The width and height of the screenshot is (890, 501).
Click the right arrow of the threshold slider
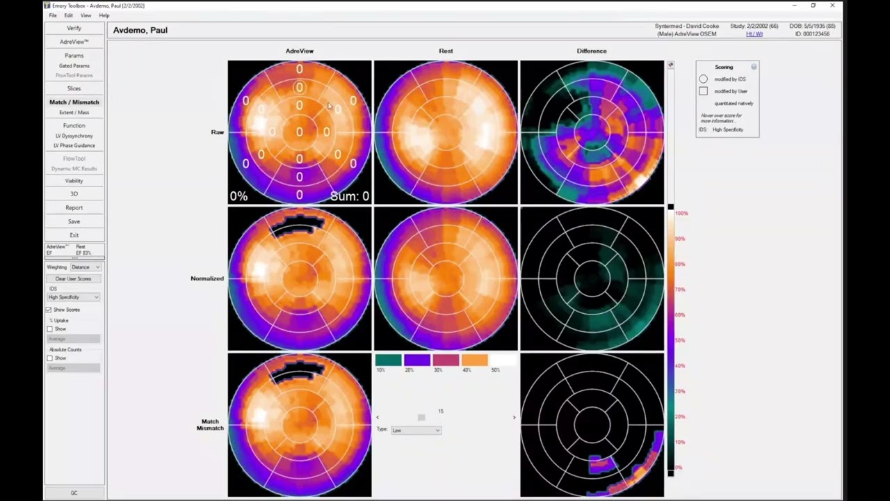515,417
